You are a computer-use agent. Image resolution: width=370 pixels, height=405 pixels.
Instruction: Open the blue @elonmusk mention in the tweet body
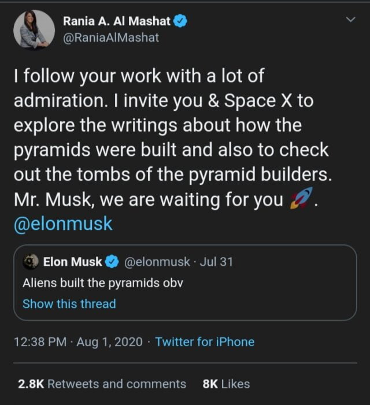[x=63, y=224]
